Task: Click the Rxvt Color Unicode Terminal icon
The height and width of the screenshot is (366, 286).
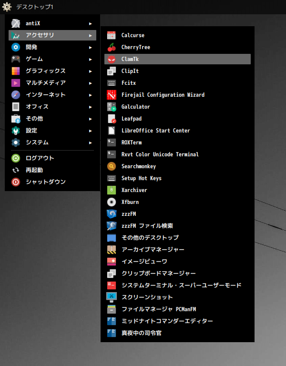Action: (112, 154)
